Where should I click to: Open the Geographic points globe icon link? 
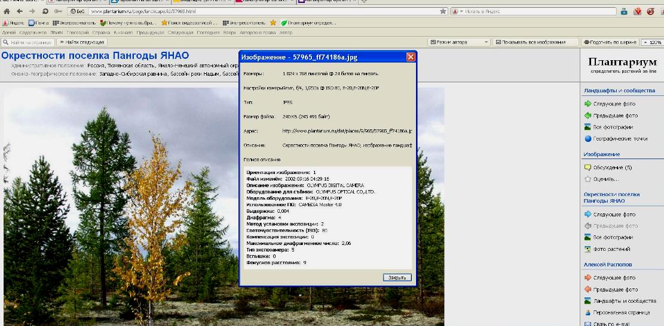[x=587, y=139]
